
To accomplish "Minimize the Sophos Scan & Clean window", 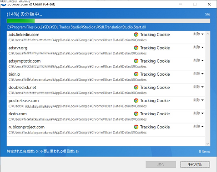I will tap(181, 4).
